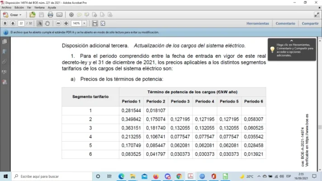Click the Periodo 6 column header
The width and height of the screenshot is (322, 181).
(x=254, y=101)
